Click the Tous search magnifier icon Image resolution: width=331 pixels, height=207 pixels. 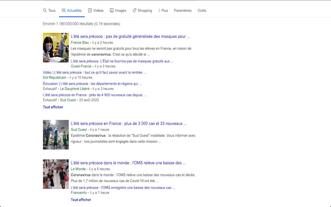[45, 10]
